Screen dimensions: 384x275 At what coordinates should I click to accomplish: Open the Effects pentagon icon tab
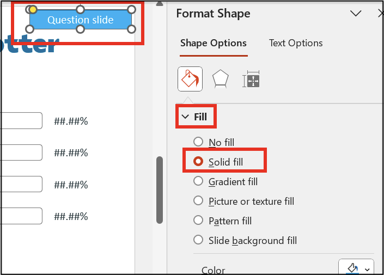(x=220, y=79)
